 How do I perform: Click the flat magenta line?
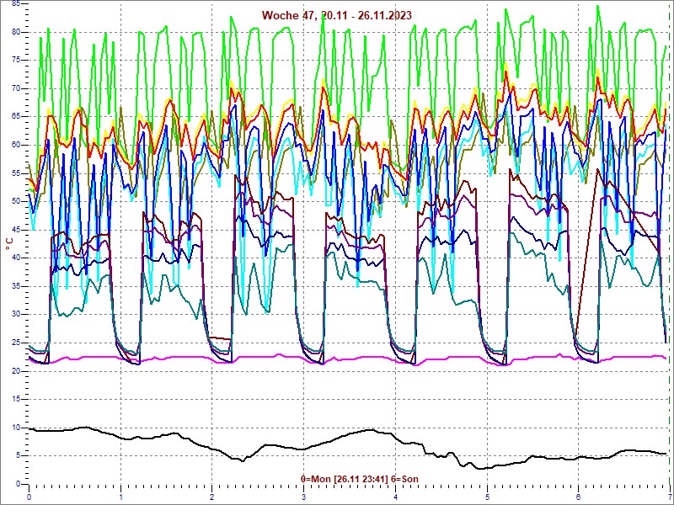pos(337,356)
